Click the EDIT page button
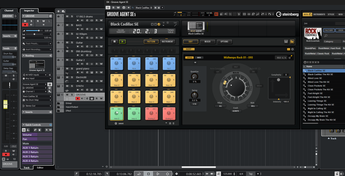Image resolution: width=345 pixels, height=176 pixels. coord(190,42)
